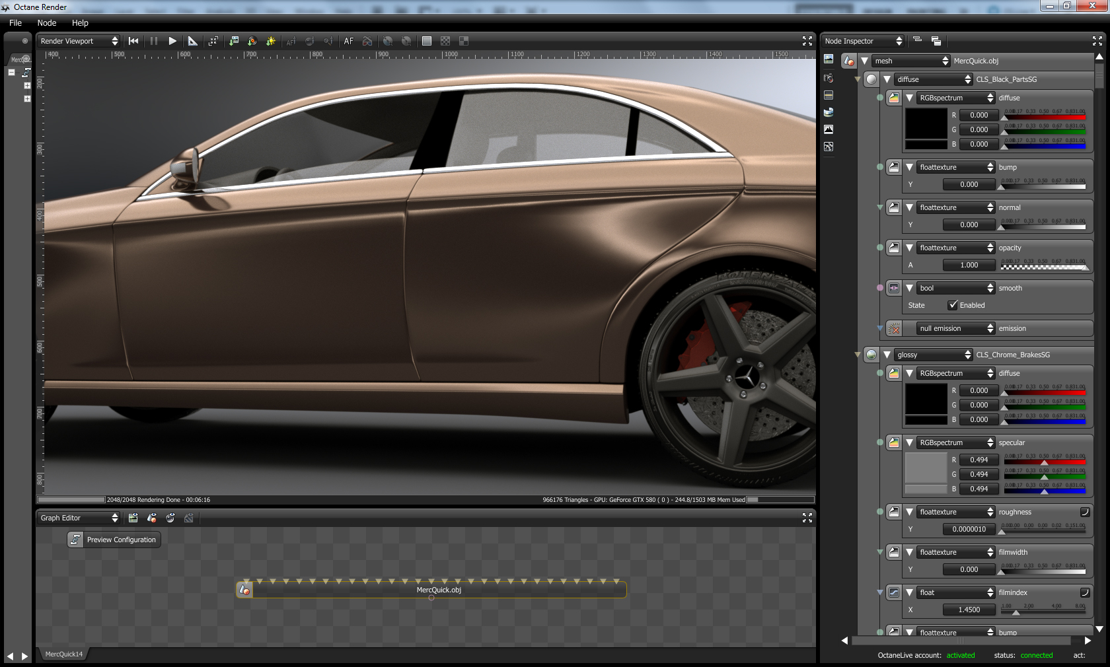Click the Preview Configuration node button

point(114,540)
